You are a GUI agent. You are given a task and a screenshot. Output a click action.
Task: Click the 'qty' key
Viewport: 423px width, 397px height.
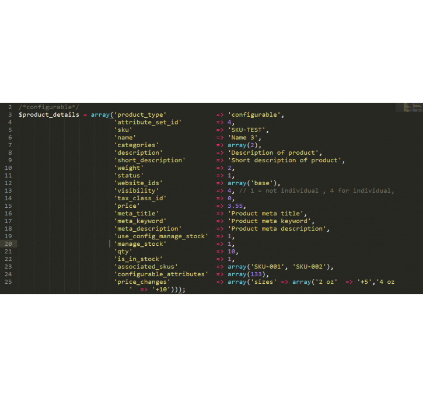(x=123, y=251)
